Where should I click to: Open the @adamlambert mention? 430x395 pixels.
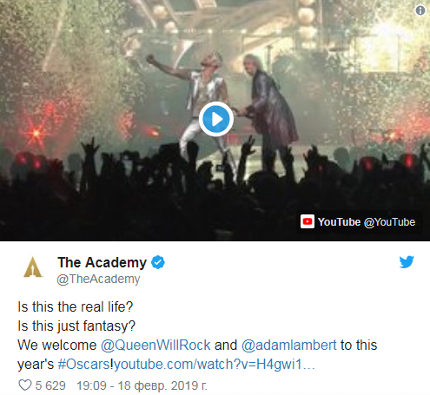click(288, 345)
